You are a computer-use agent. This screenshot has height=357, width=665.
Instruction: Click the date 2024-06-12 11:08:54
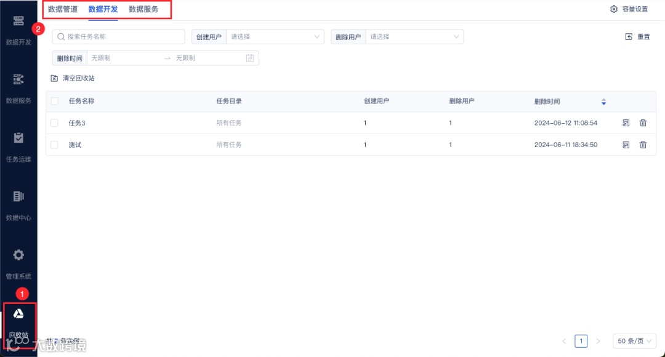[566, 123]
